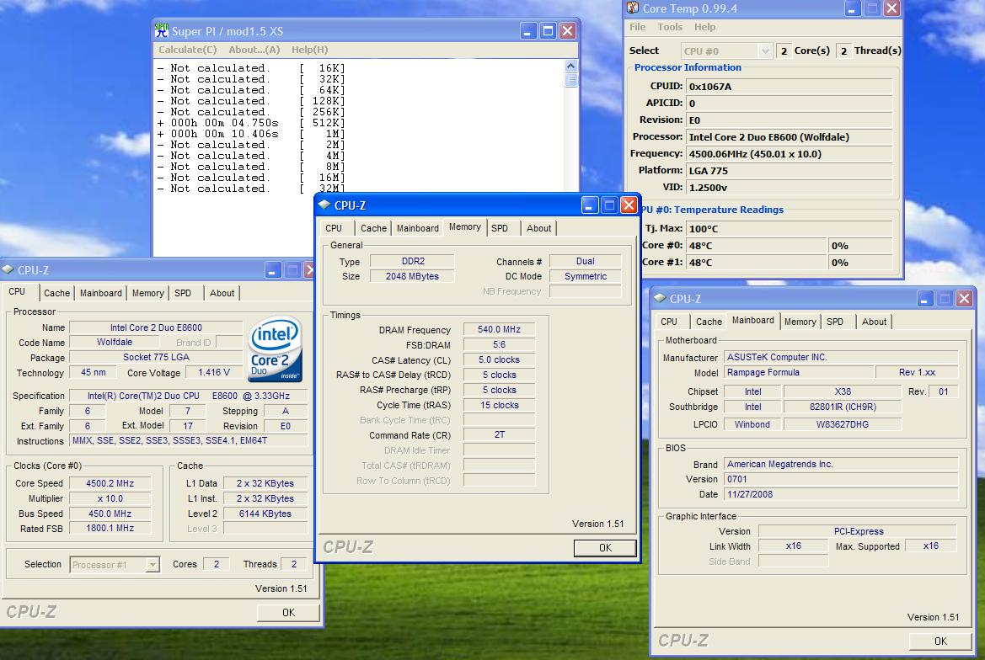Image resolution: width=985 pixels, height=660 pixels.
Task: Click the Frequency field 4500.06MHz in Core Temp
Action: pos(790,154)
